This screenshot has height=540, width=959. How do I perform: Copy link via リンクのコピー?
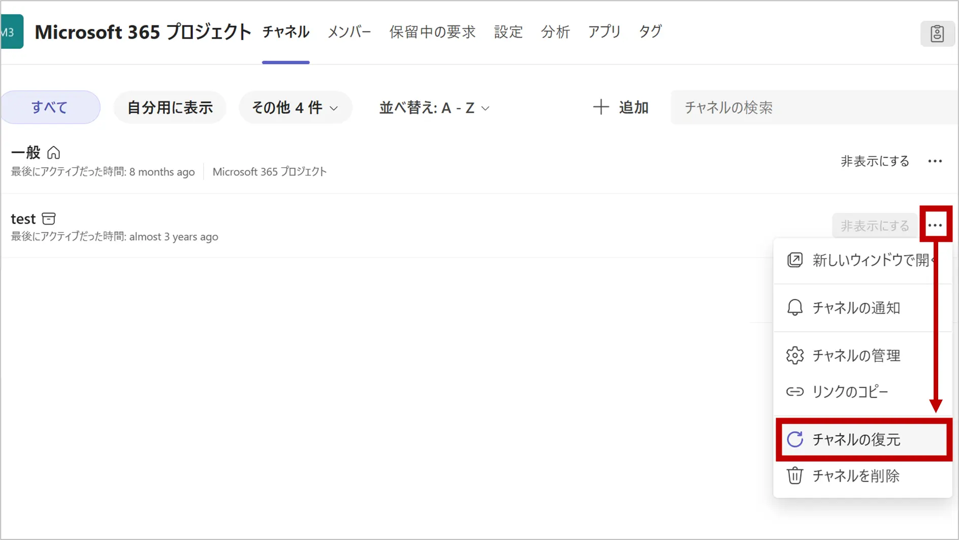850,392
